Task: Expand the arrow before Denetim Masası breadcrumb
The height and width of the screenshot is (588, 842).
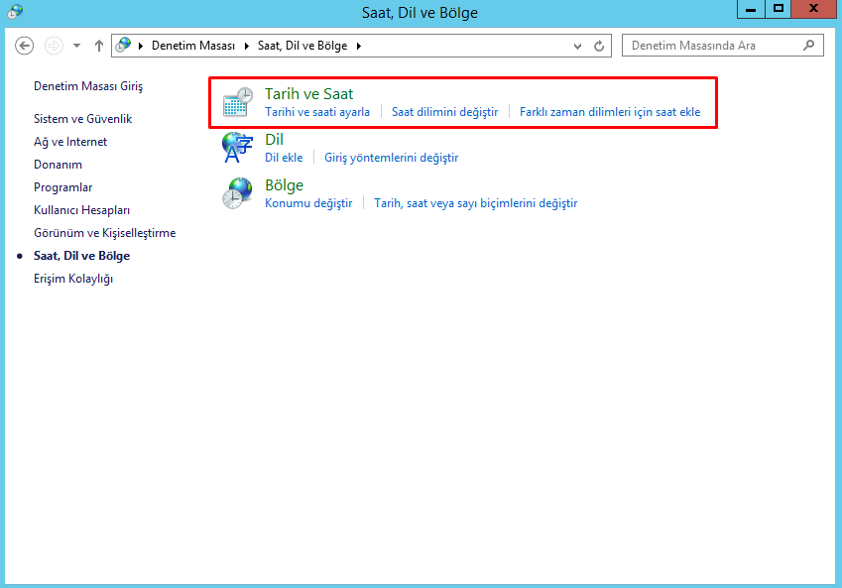Action: pyautogui.click(x=141, y=46)
